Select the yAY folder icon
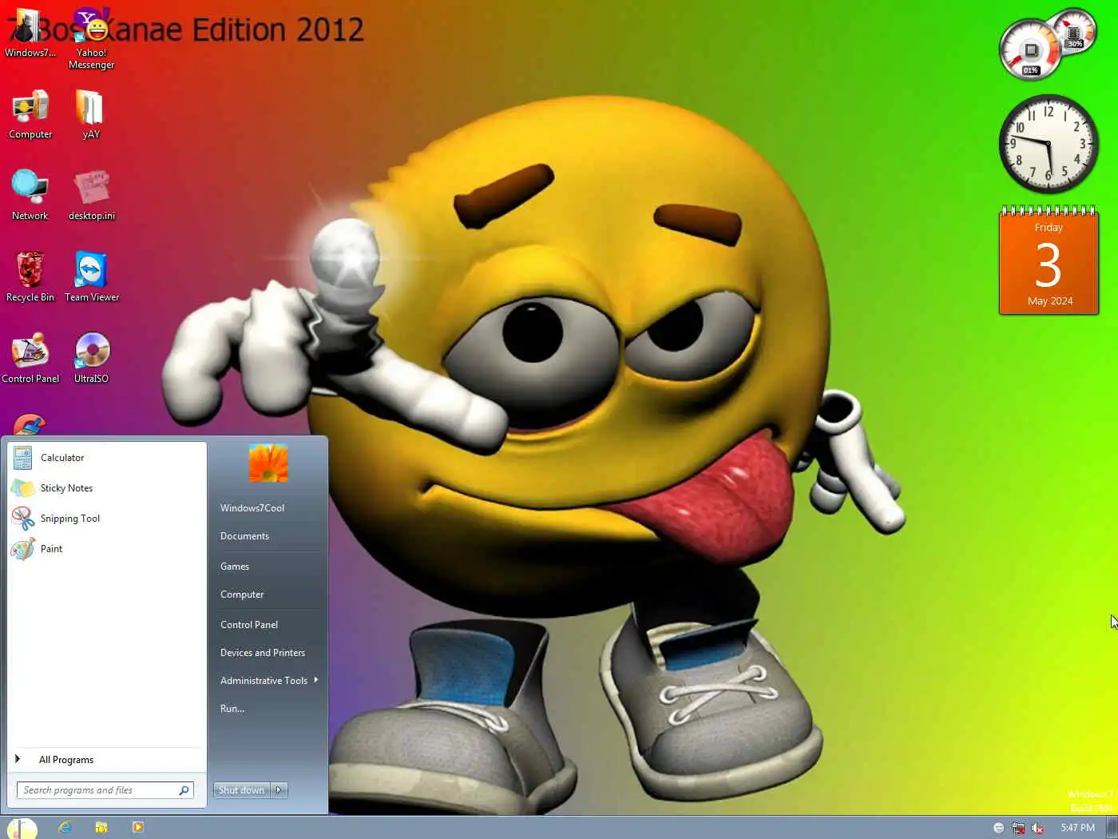Screen dimensions: 1118x839 tap(91, 114)
